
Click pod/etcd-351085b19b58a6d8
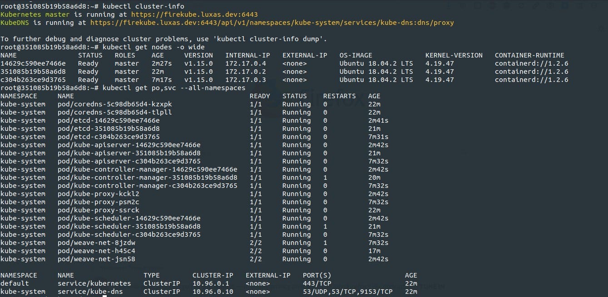(x=109, y=129)
